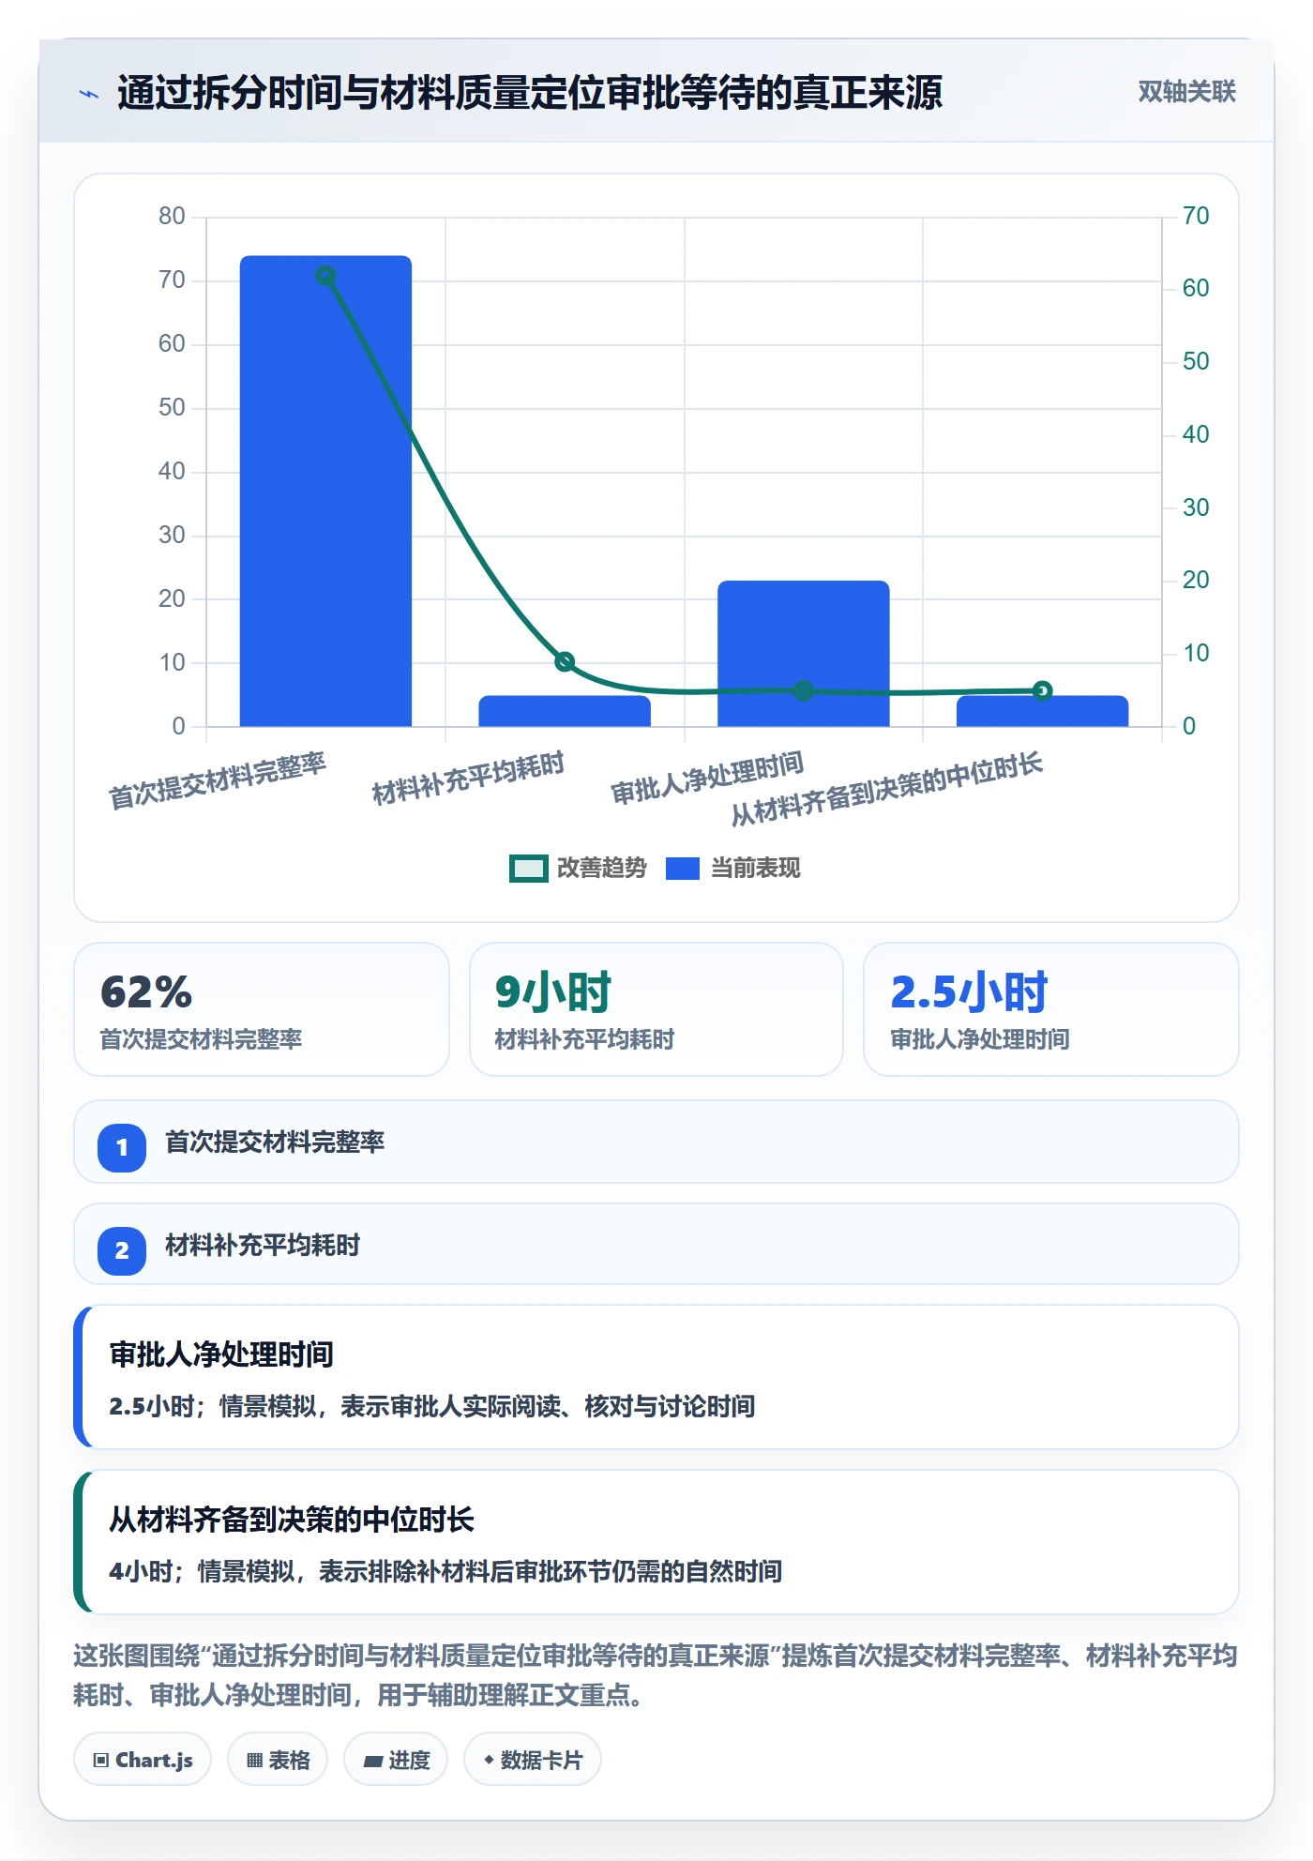Open the 首次提交材料完整率 list row
The height and width of the screenshot is (1861, 1313).
(x=656, y=1142)
